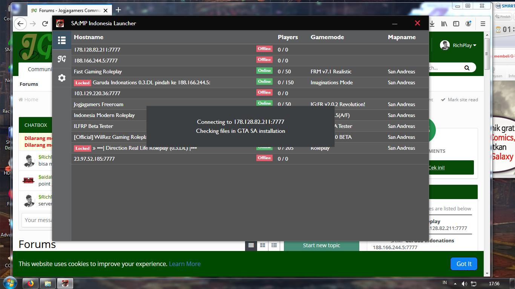Close the SA:MP Indonesia Launcher window
This screenshot has width=515, height=289.
point(417,23)
